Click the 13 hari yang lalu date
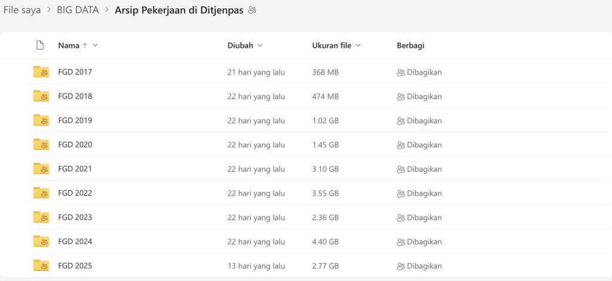Image resolution: width=612 pixels, height=281 pixels. pos(256,266)
